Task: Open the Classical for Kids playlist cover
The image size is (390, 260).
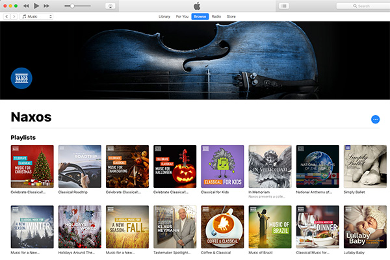Action: [x=222, y=166]
